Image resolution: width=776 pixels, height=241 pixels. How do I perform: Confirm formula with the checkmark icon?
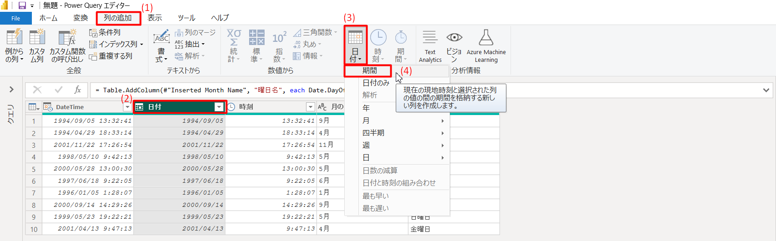[x=58, y=90]
